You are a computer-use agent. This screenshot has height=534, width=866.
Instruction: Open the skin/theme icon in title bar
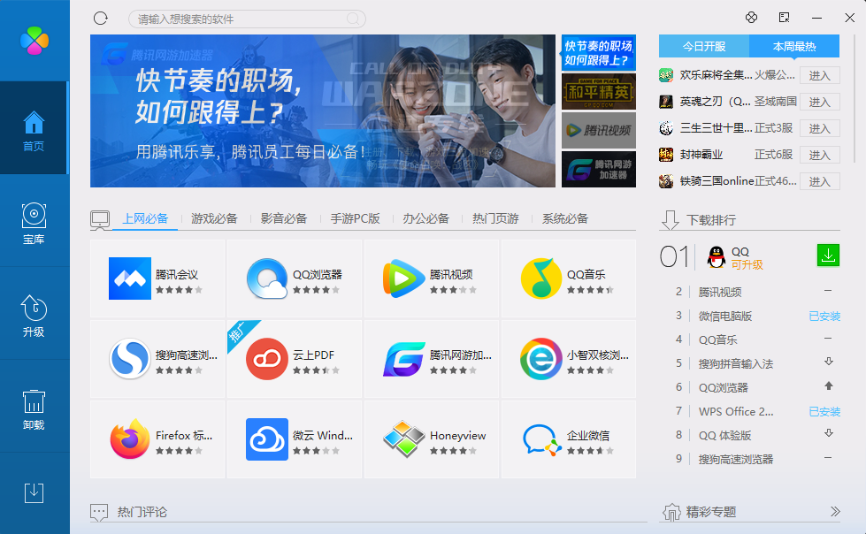pyautogui.click(x=751, y=18)
